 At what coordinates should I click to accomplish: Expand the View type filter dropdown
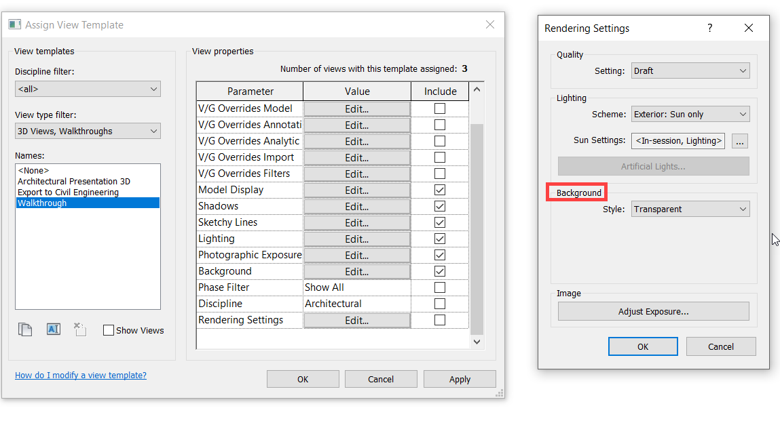click(x=88, y=130)
